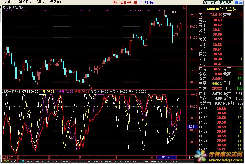Click the 买⑤ price 30.47
Image resolution: width=245 pixels, height=164 pixels.
tap(217, 64)
